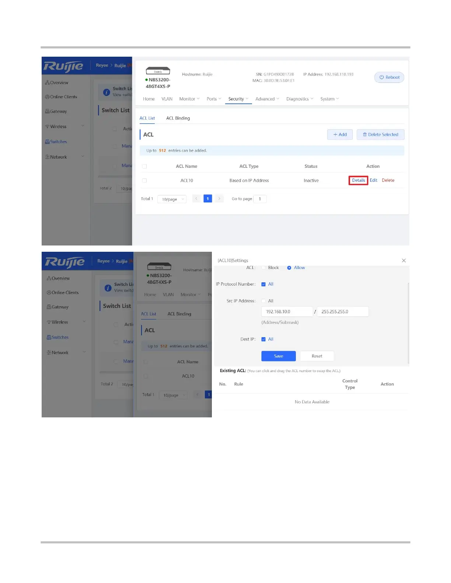Open Switches in the top sidebar

point(56,142)
